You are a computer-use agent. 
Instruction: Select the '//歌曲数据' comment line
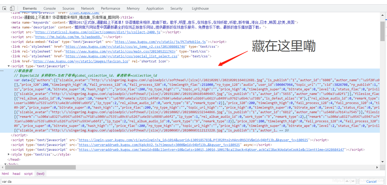tap(23, 71)
